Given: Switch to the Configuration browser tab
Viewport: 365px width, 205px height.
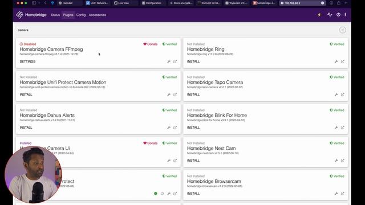Looking at the screenshot, I should click(x=152, y=3).
